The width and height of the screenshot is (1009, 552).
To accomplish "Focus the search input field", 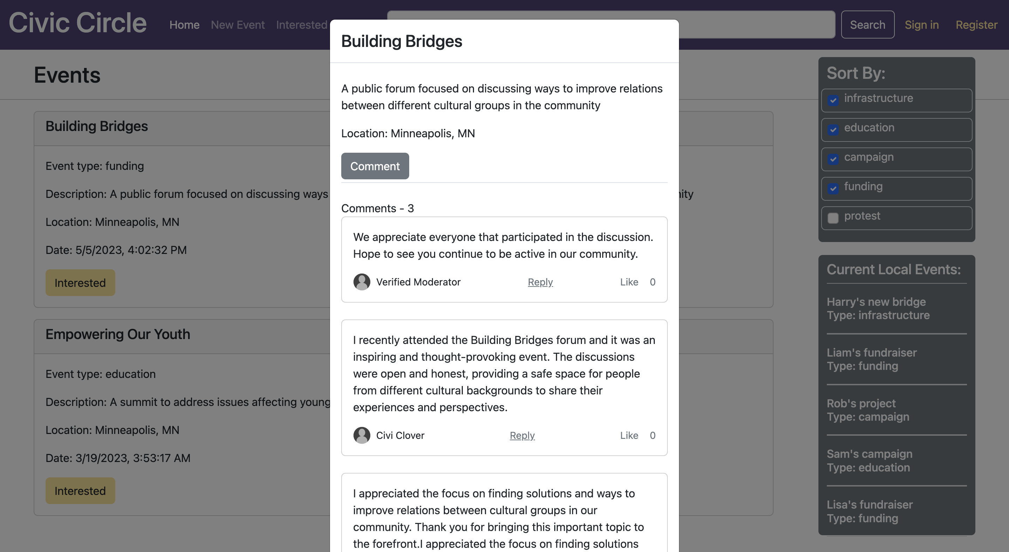I will [756, 25].
